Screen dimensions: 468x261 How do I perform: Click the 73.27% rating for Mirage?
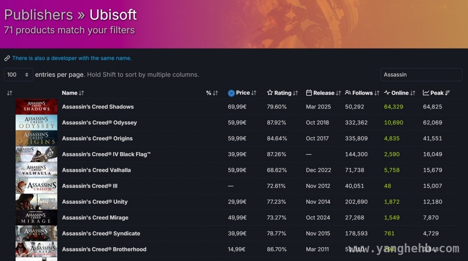click(276, 217)
